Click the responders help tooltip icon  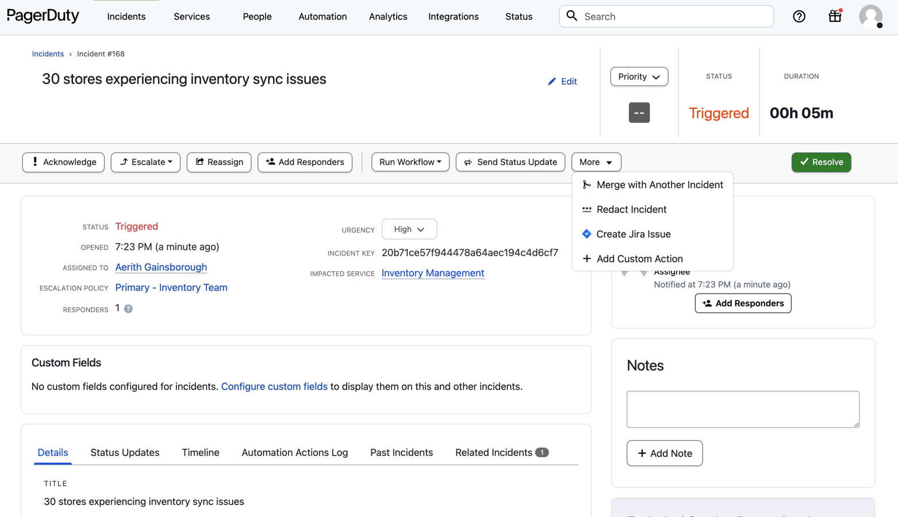129,309
